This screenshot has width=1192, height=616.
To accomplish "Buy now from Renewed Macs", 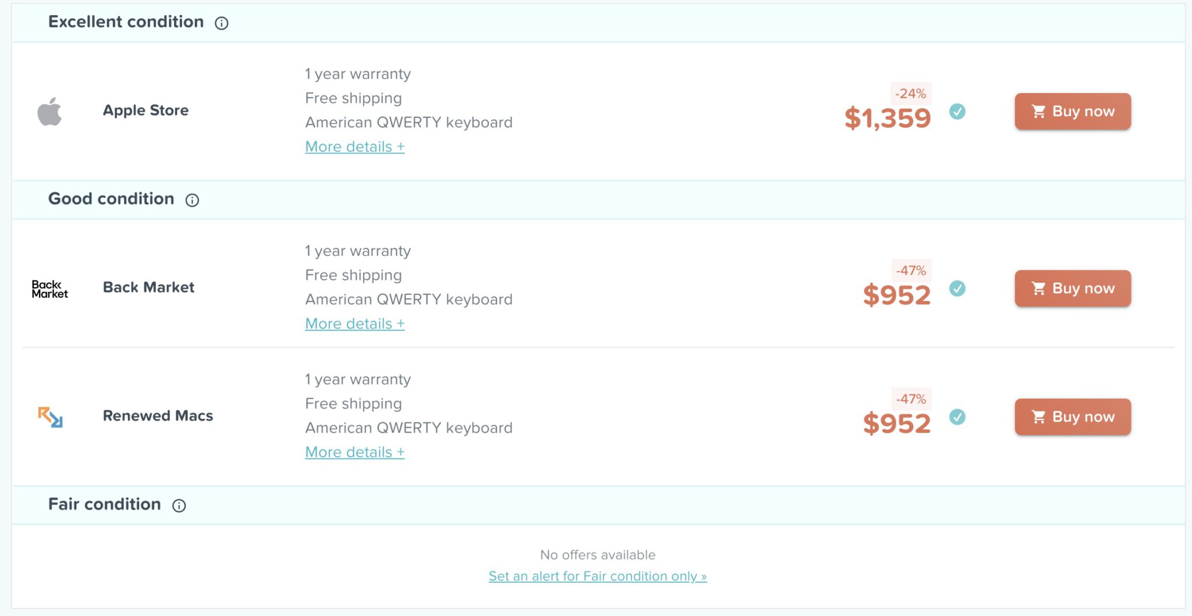I will point(1073,416).
